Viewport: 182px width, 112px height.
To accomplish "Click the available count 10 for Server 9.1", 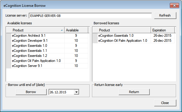I will coord(76,66).
